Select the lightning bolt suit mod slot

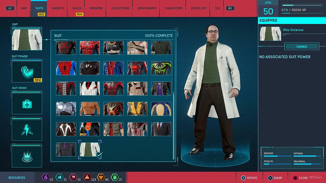27,130
